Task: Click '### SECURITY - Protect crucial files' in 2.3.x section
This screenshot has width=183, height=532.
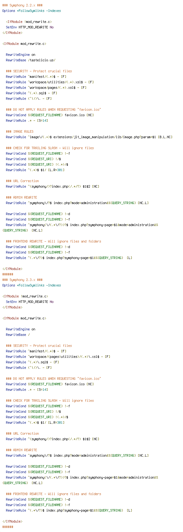Action: [39, 346]
